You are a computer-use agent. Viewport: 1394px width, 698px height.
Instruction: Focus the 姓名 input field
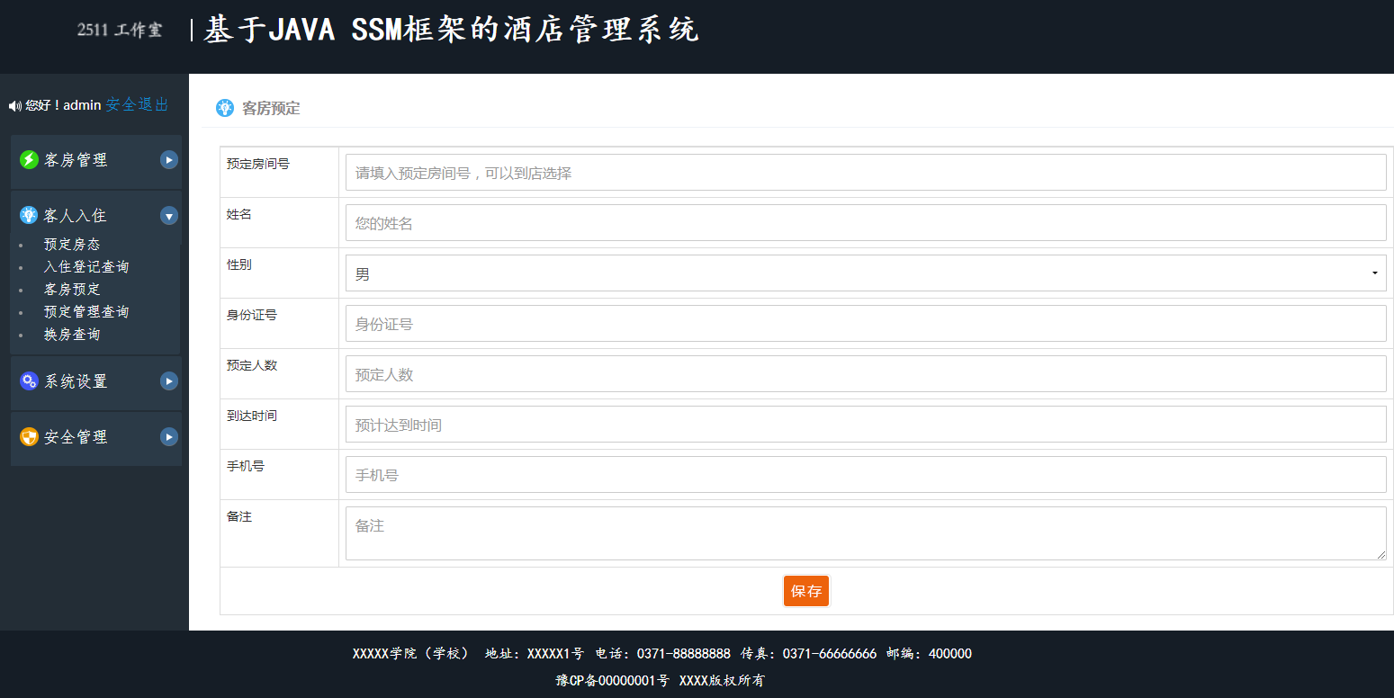(x=866, y=223)
